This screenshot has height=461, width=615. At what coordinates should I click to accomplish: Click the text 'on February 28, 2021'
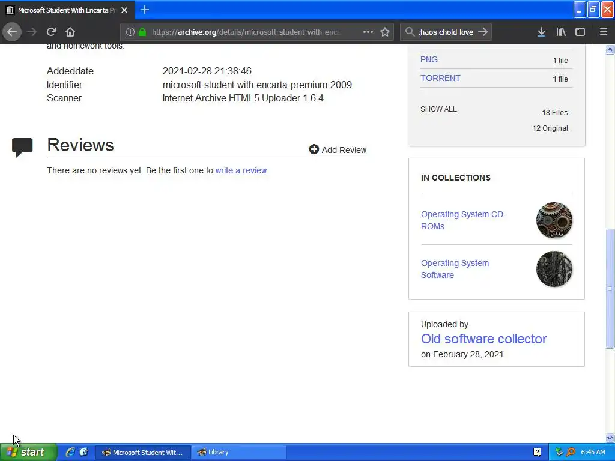pyautogui.click(x=462, y=354)
